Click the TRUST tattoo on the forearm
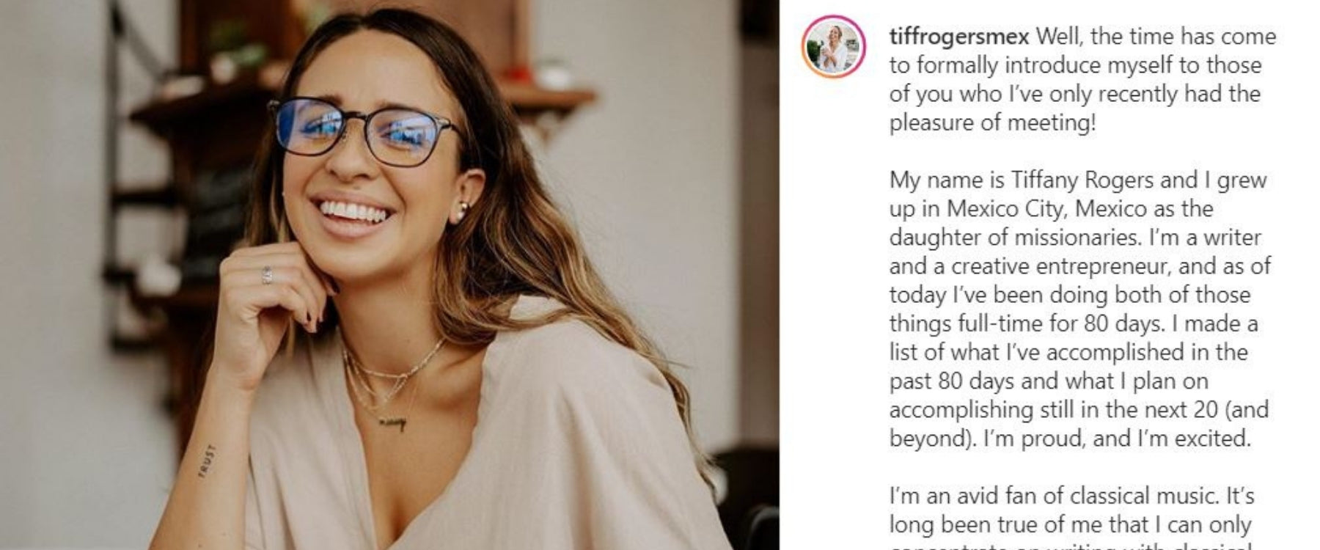1320x550 pixels. 207,461
